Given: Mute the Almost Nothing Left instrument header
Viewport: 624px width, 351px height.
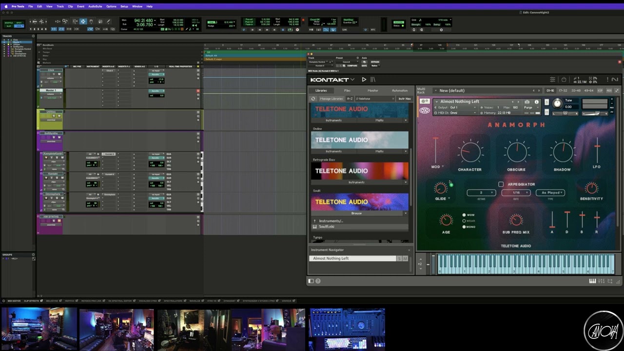Looking at the screenshot, I should (546, 112).
